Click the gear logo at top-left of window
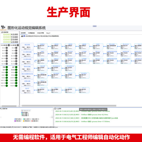 click(x=3, y=28)
